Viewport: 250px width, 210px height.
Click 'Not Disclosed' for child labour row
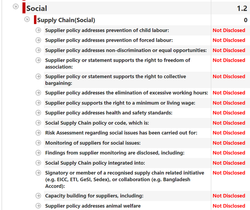[229, 30]
